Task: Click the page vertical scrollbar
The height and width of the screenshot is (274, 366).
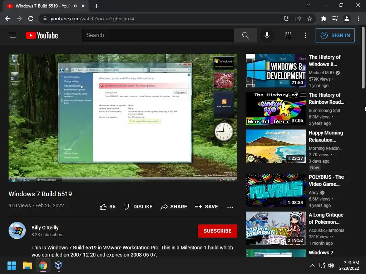Action: 363,58
